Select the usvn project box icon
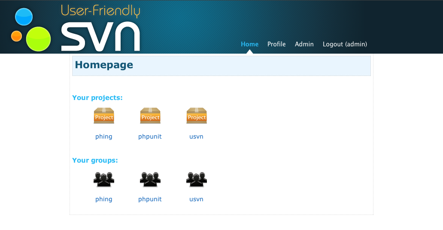This screenshot has width=443, height=230. pyautogui.click(x=197, y=116)
